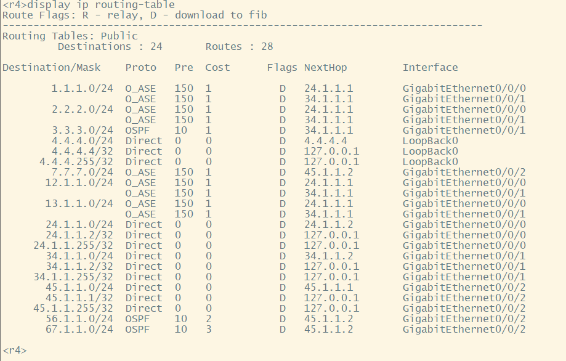The height and width of the screenshot is (361, 566).
Task: Click the 67.1.1.0/24 destination
Action: [x=79, y=329]
